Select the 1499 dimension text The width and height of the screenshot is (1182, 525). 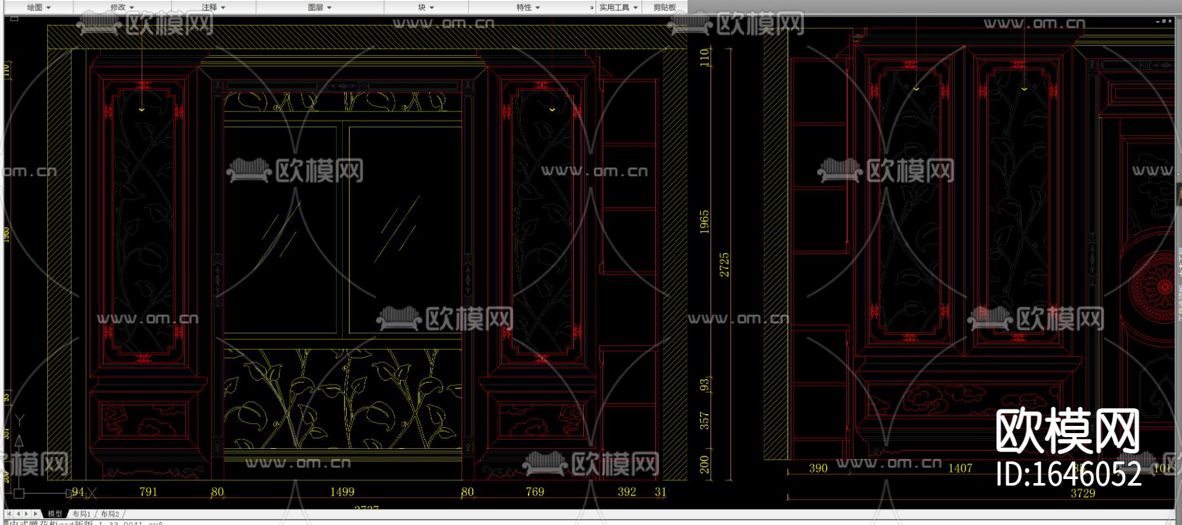342,492
